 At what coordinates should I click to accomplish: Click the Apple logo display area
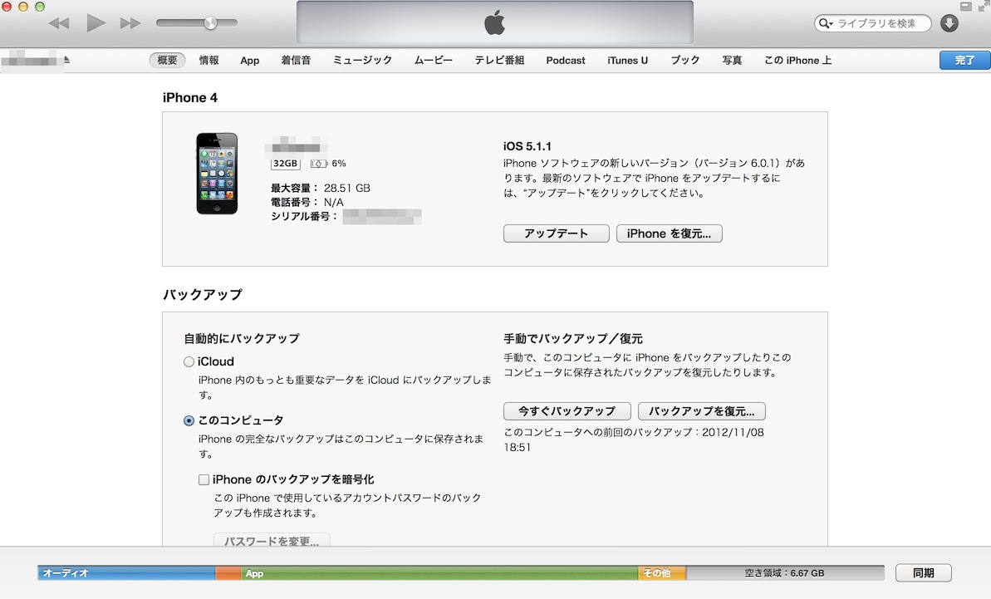[x=495, y=22]
